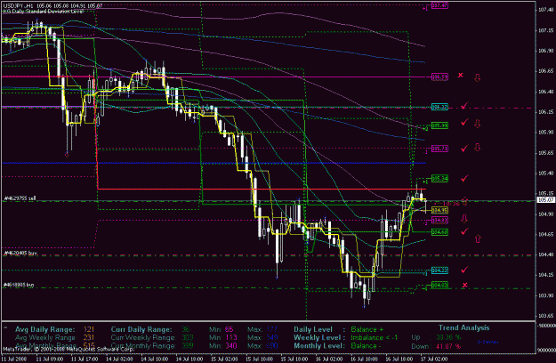This screenshot has width=556, height=363.
Task: Click the Up trend percentage 30.36 %
Action: click(x=448, y=337)
